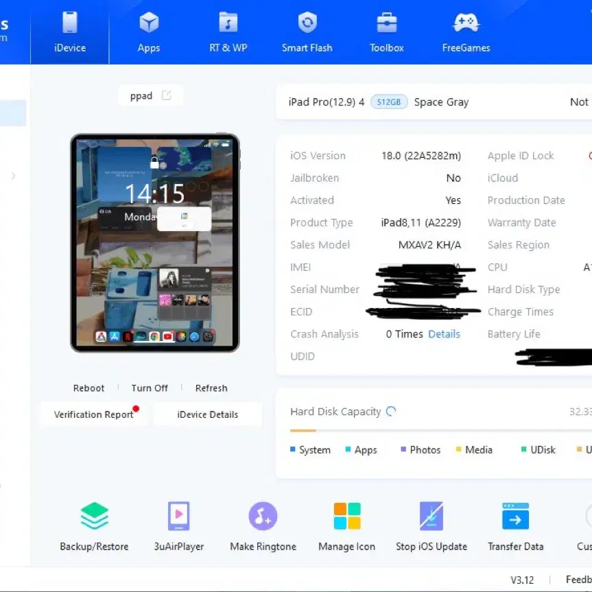Screen dimensions: 592x592
Task: Click the Apps teal legend swatch
Action: (x=348, y=449)
